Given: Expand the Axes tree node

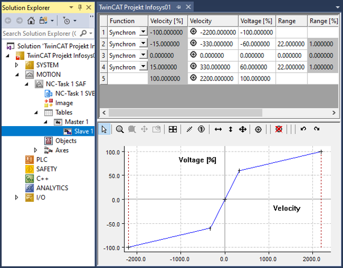Looking at the screenshot, I should tap(36, 150).
